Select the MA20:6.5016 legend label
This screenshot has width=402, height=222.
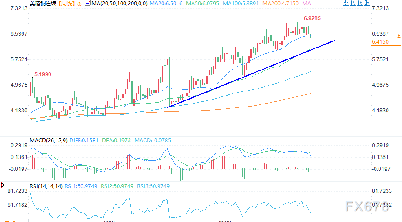pyautogui.click(x=166, y=4)
